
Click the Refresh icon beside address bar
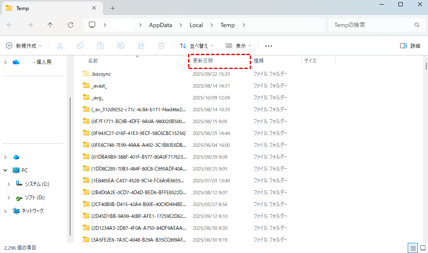pos(71,25)
